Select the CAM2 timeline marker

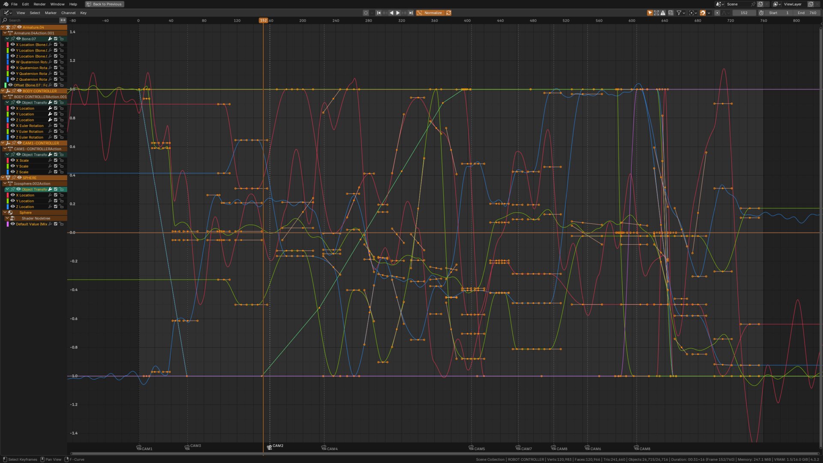click(275, 446)
